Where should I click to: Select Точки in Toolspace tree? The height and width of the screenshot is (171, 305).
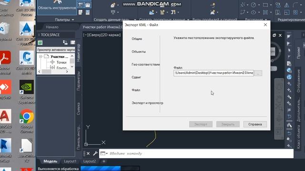pos(61,62)
